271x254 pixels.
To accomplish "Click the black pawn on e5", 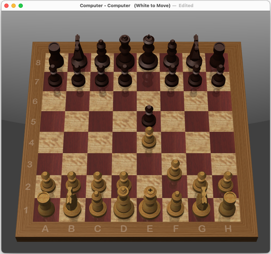I will coord(149,118).
